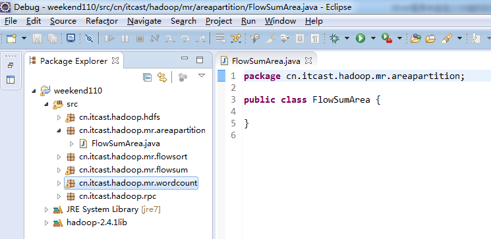491x239 pixels.
Task: Collapse the weekend110 project node
Action: [34, 91]
